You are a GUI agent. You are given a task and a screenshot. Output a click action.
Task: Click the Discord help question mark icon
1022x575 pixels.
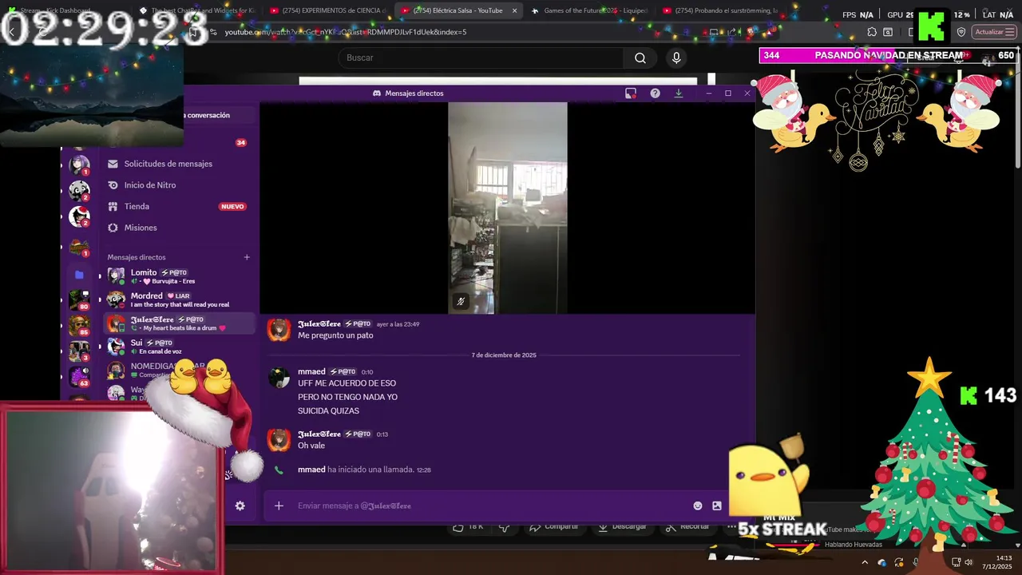(x=655, y=93)
